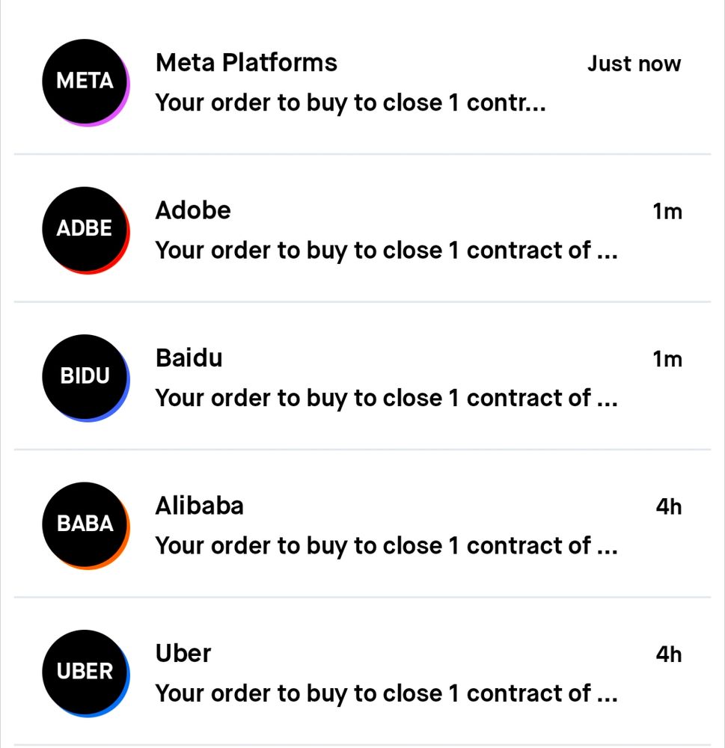
Task: Select the Baidu notification title
Action: pos(189,358)
